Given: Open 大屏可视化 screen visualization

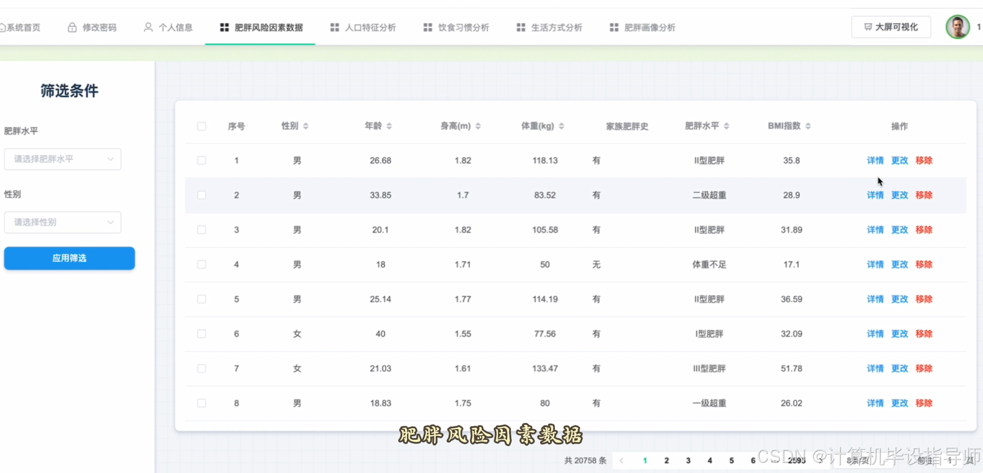Looking at the screenshot, I should pos(890,27).
